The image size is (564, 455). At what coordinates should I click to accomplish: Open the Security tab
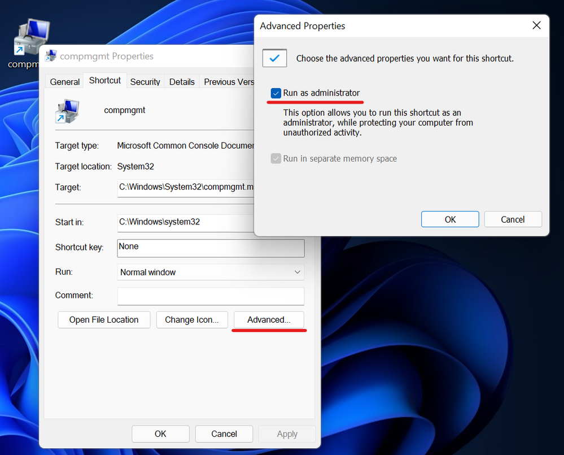coord(145,82)
